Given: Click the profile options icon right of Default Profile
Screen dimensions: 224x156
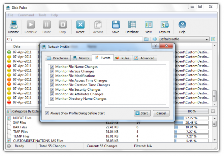Looking at the screenshot, I should pos(213,39).
